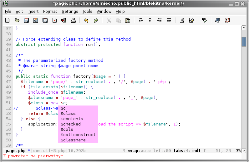The width and height of the screenshot is (249, 162).
Task: Open the File menu
Action: tap(8, 12)
